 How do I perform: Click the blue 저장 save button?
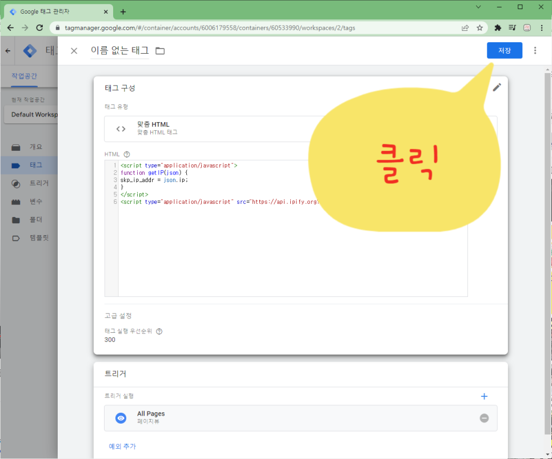click(504, 50)
